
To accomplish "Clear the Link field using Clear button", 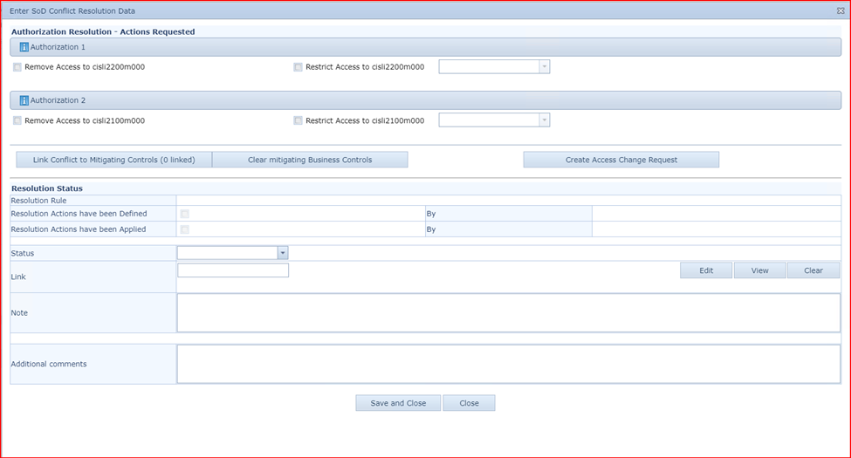I will click(813, 270).
